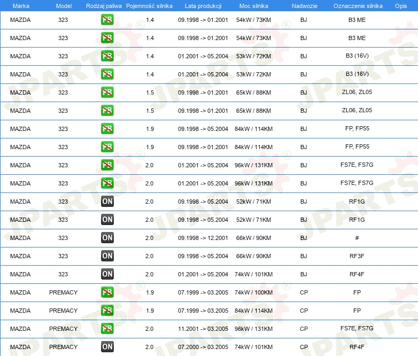The image size is (418, 356).
Task: Click the ON diesel icon in PREMACY RF4F row
Action: 107,346
